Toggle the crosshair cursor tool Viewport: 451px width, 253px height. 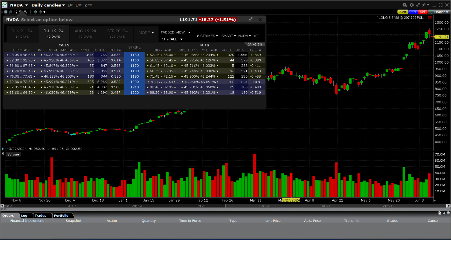tap(30, 12)
